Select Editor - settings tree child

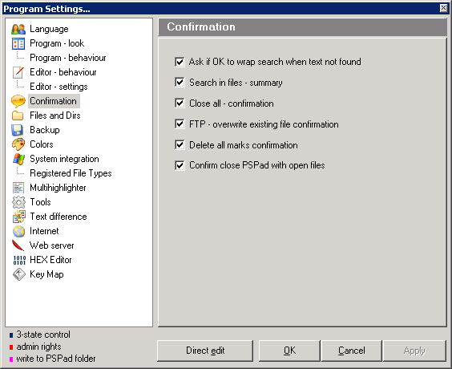59,87
